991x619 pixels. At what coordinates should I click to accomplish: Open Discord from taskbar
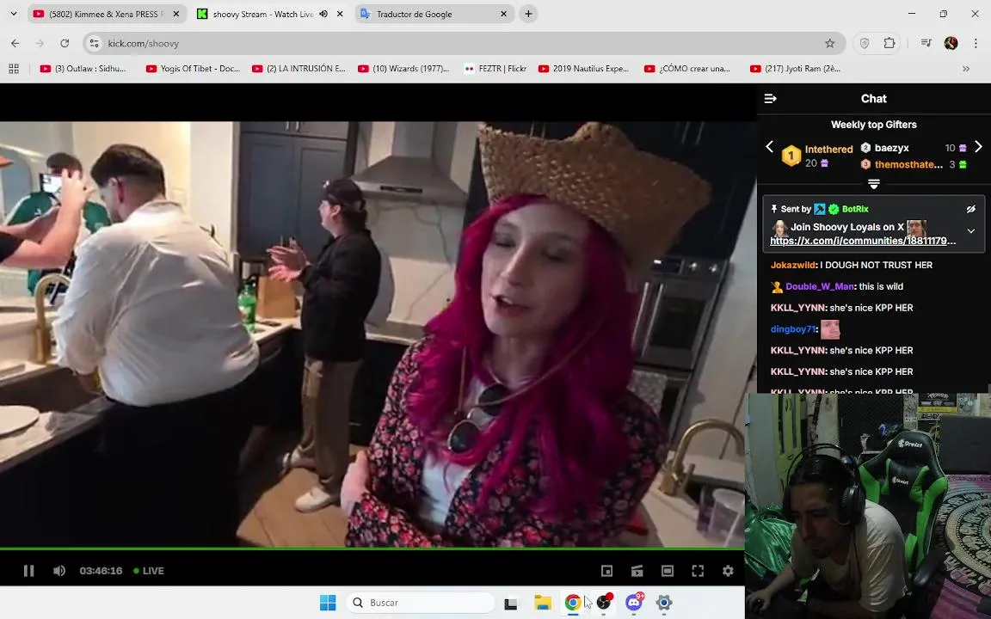tap(635, 603)
